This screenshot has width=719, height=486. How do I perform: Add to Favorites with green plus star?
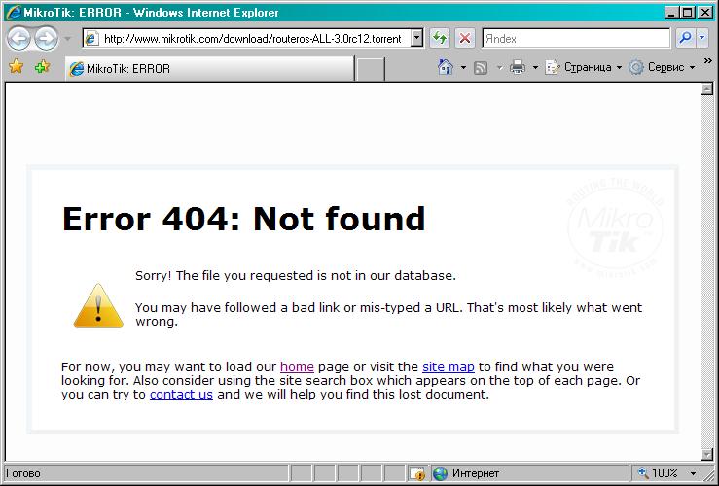[42, 67]
